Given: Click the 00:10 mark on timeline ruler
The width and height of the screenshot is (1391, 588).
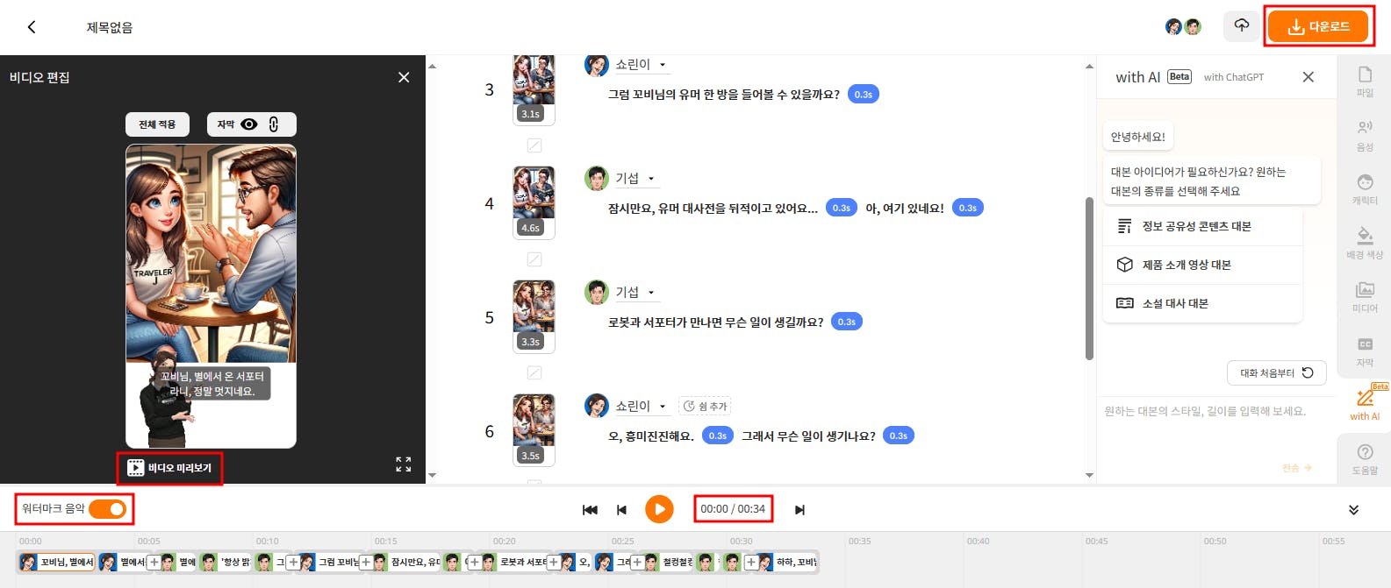Looking at the screenshot, I should coord(267,542).
